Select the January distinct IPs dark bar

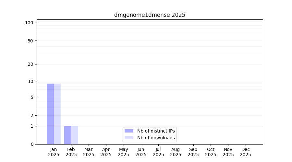(x=50, y=114)
